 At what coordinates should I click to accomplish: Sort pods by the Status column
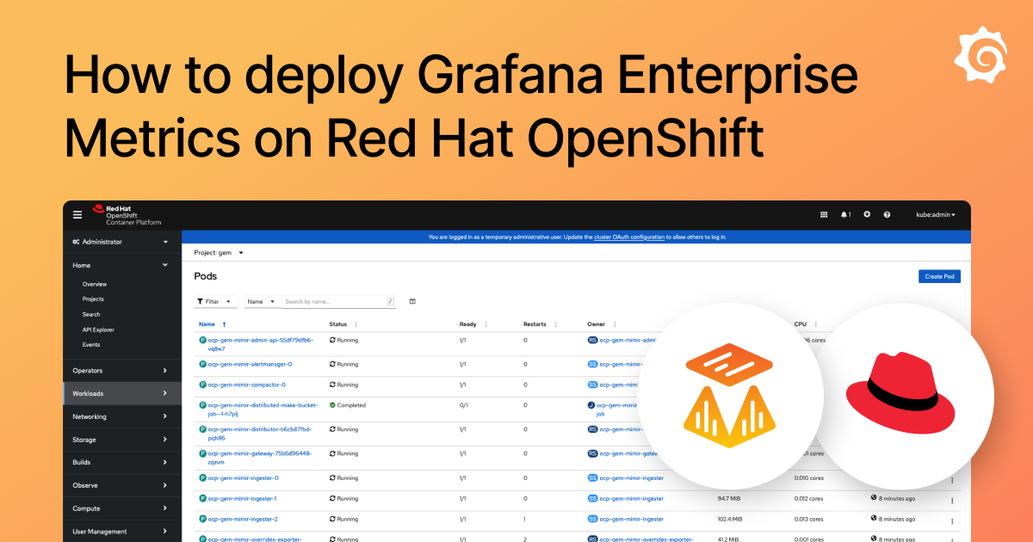(x=340, y=323)
